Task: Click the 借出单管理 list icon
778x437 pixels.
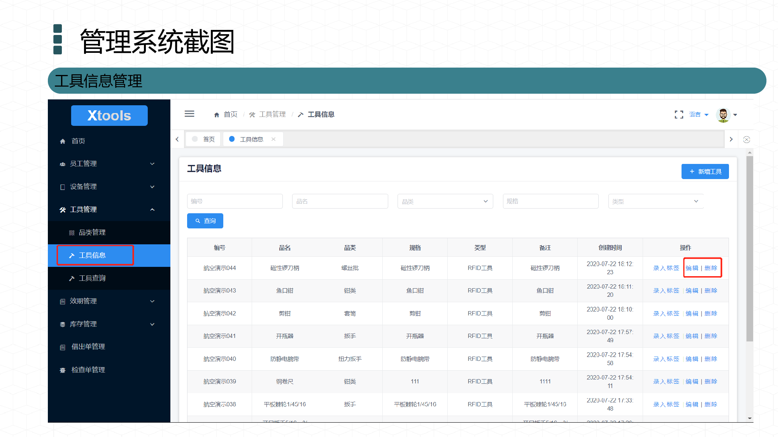Action: (x=62, y=347)
